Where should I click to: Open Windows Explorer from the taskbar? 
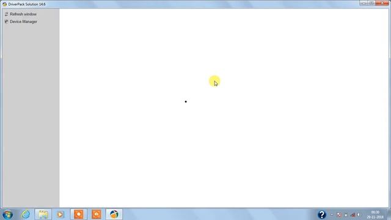(x=43, y=215)
